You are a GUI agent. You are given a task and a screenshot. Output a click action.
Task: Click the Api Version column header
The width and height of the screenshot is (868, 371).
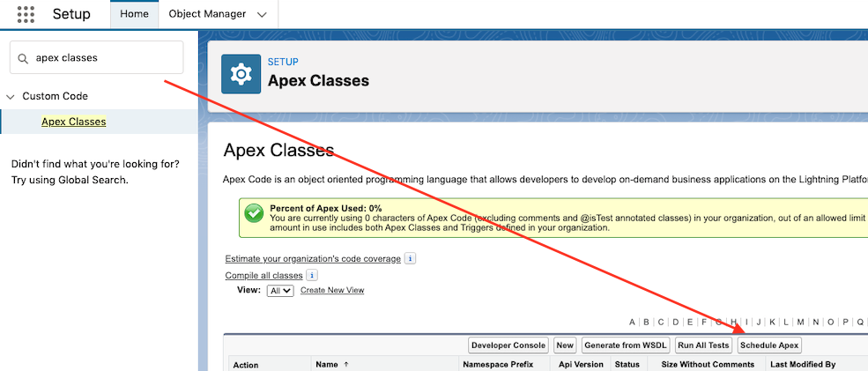click(581, 364)
